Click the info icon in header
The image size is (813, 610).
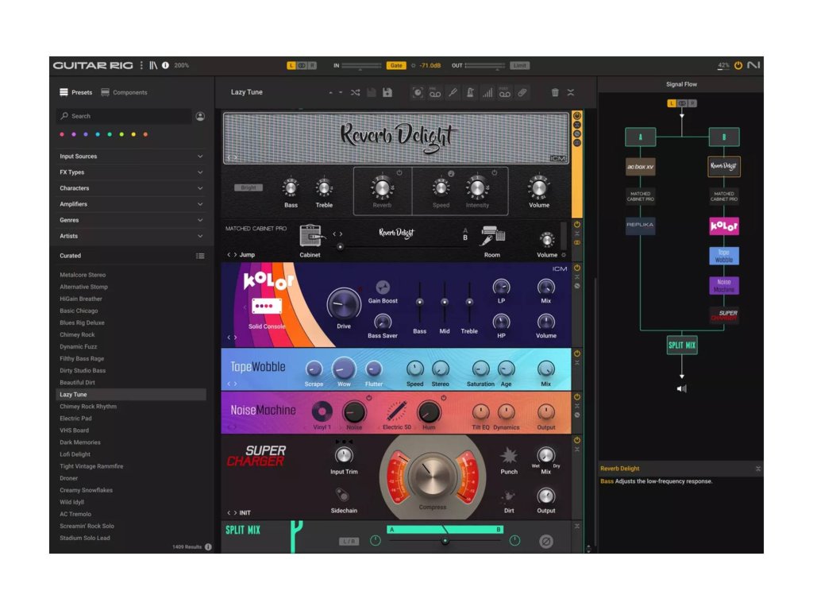[165, 65]
